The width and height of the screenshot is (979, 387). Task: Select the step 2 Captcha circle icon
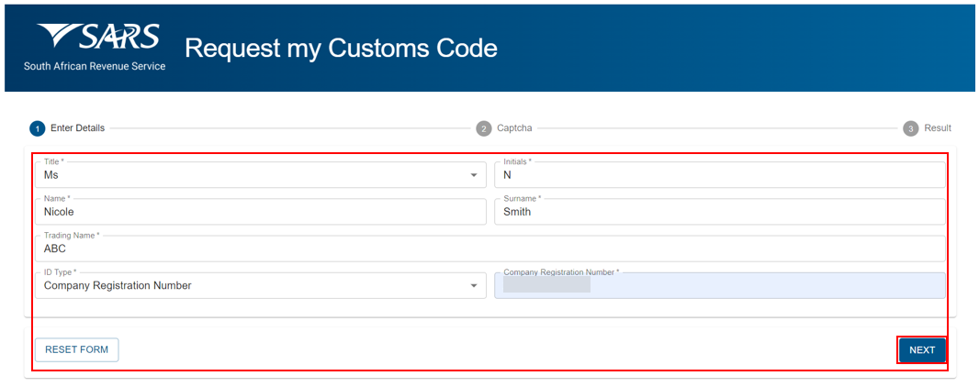(483, 128)
